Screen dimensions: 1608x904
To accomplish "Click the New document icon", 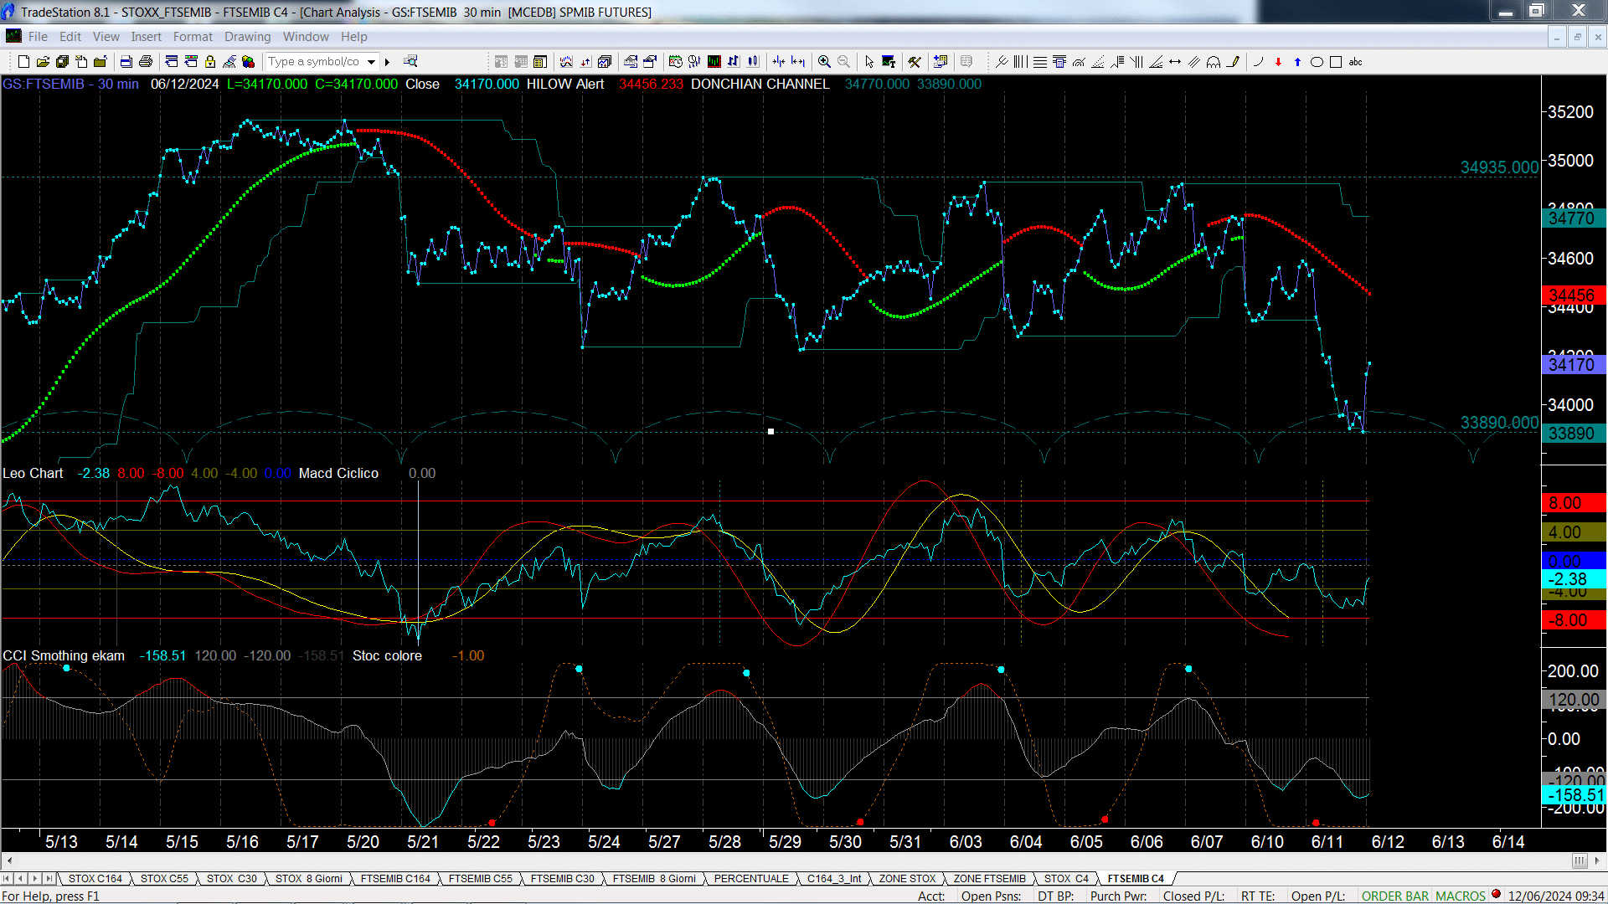I will click(x=23, y=62).
